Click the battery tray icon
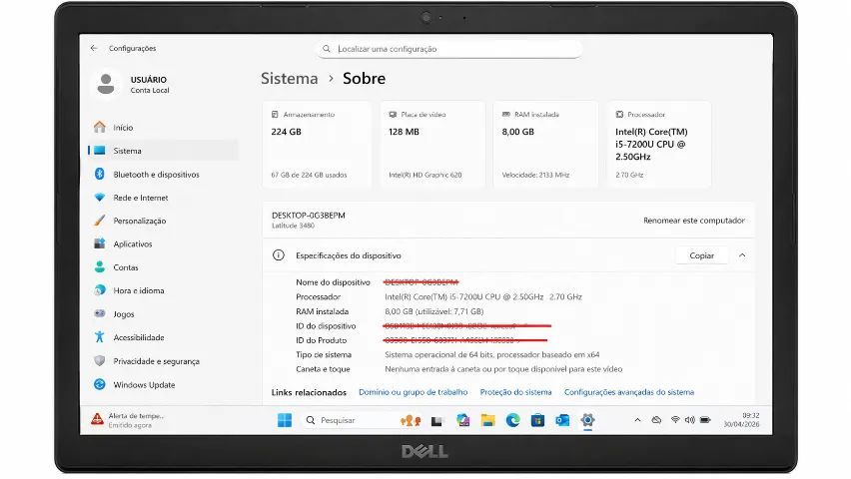 [x=705, y=420]
